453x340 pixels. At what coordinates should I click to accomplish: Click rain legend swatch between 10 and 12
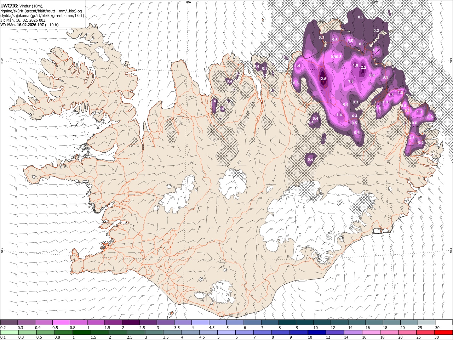click(316, 332)
